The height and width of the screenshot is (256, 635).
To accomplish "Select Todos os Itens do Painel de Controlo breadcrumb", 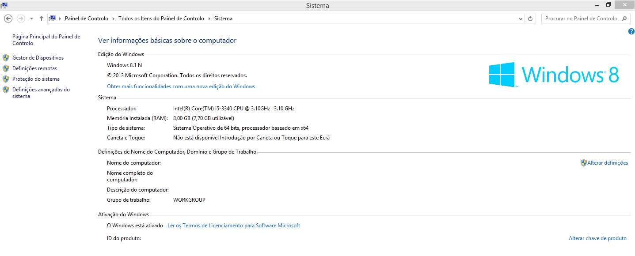I will pos(161,19).
